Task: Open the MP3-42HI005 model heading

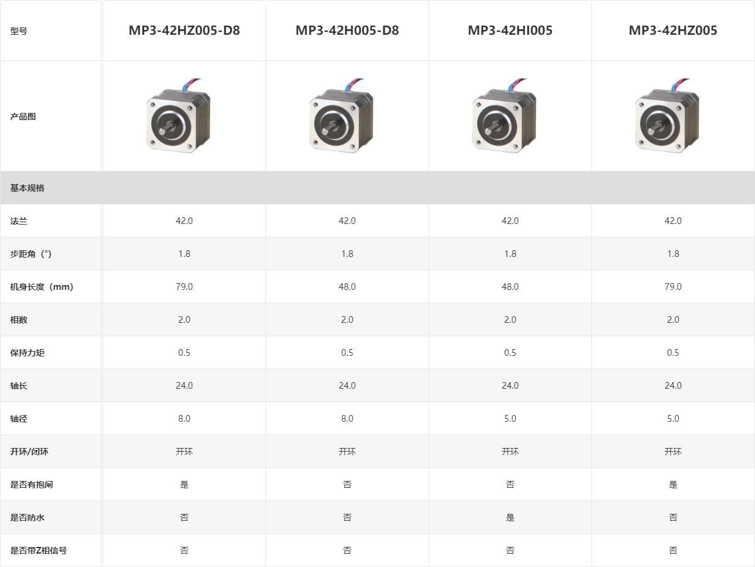Action: pos(510,31)
